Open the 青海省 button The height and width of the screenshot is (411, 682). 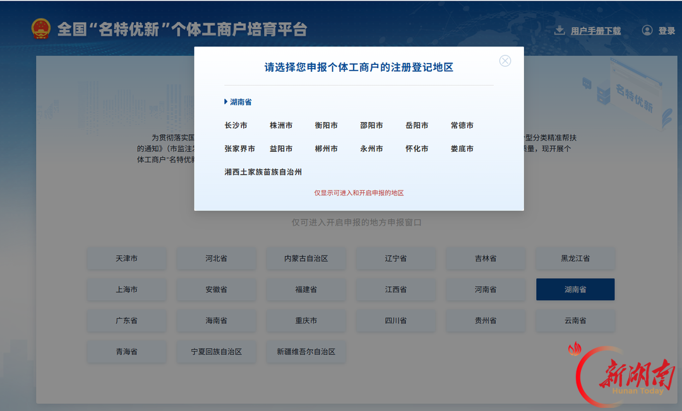tap(126, 352)
